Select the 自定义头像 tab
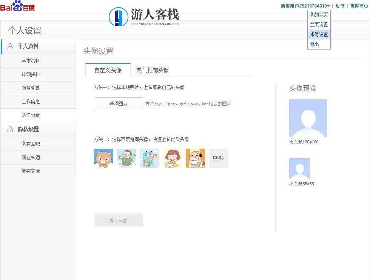 tap(108, 70)
